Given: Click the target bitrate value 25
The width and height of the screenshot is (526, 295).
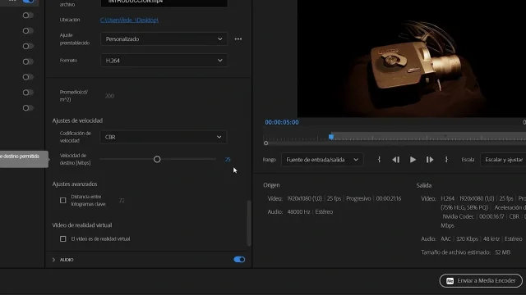Looking at the screenshot, I should click(228, 160).
